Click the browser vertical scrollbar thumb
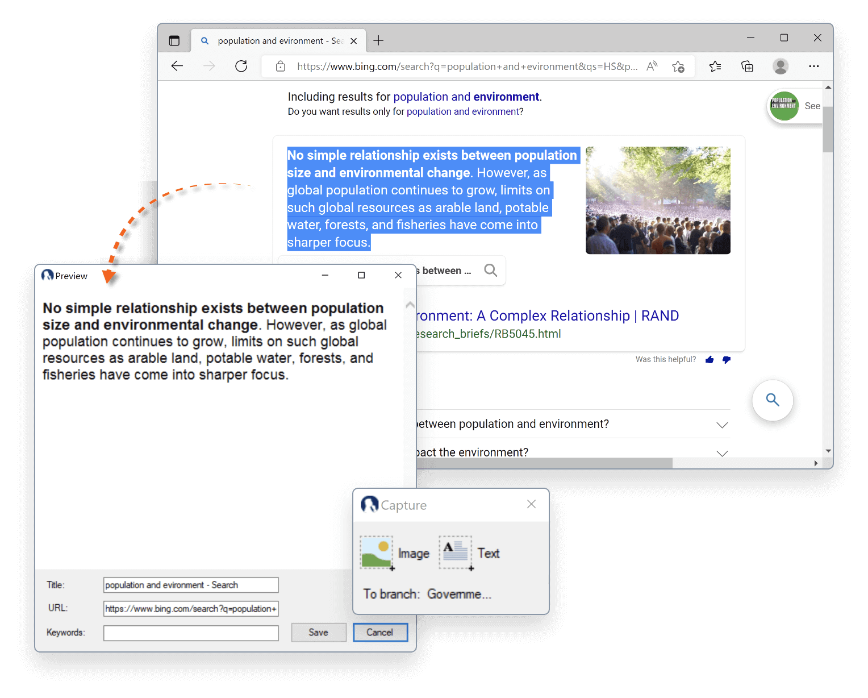The image size is (868, 698). tap(828, 129)
